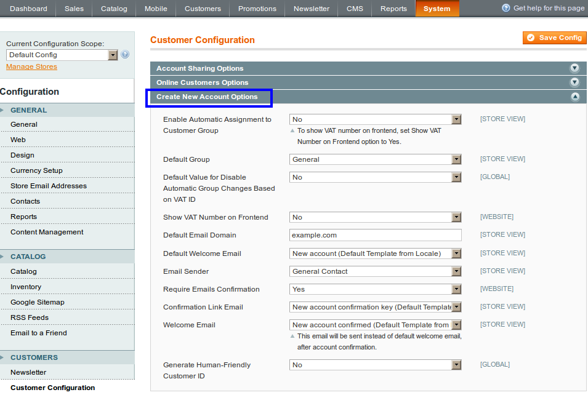Open the Promotions menu
588x395 pixels.
257,9
